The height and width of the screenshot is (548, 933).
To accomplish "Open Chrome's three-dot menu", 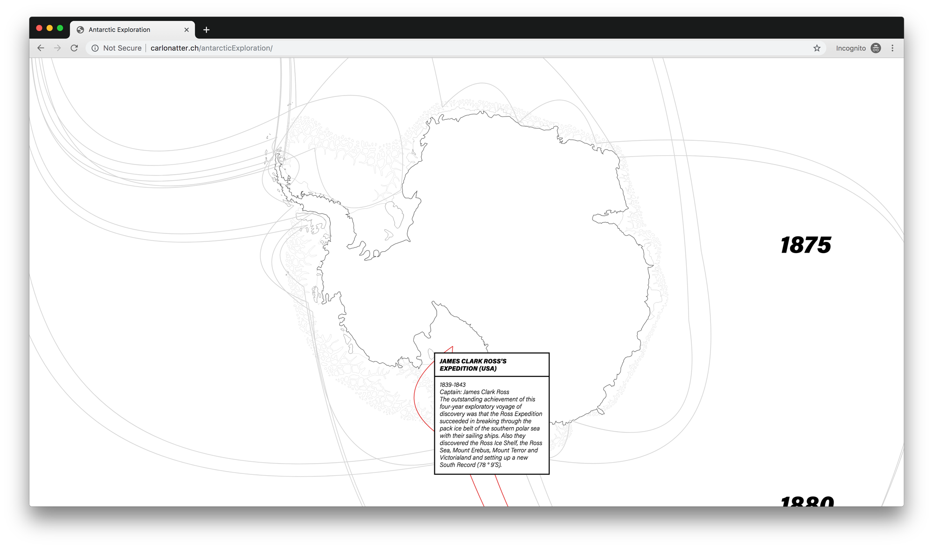I will pyautogui.click(x=892, y=48).
